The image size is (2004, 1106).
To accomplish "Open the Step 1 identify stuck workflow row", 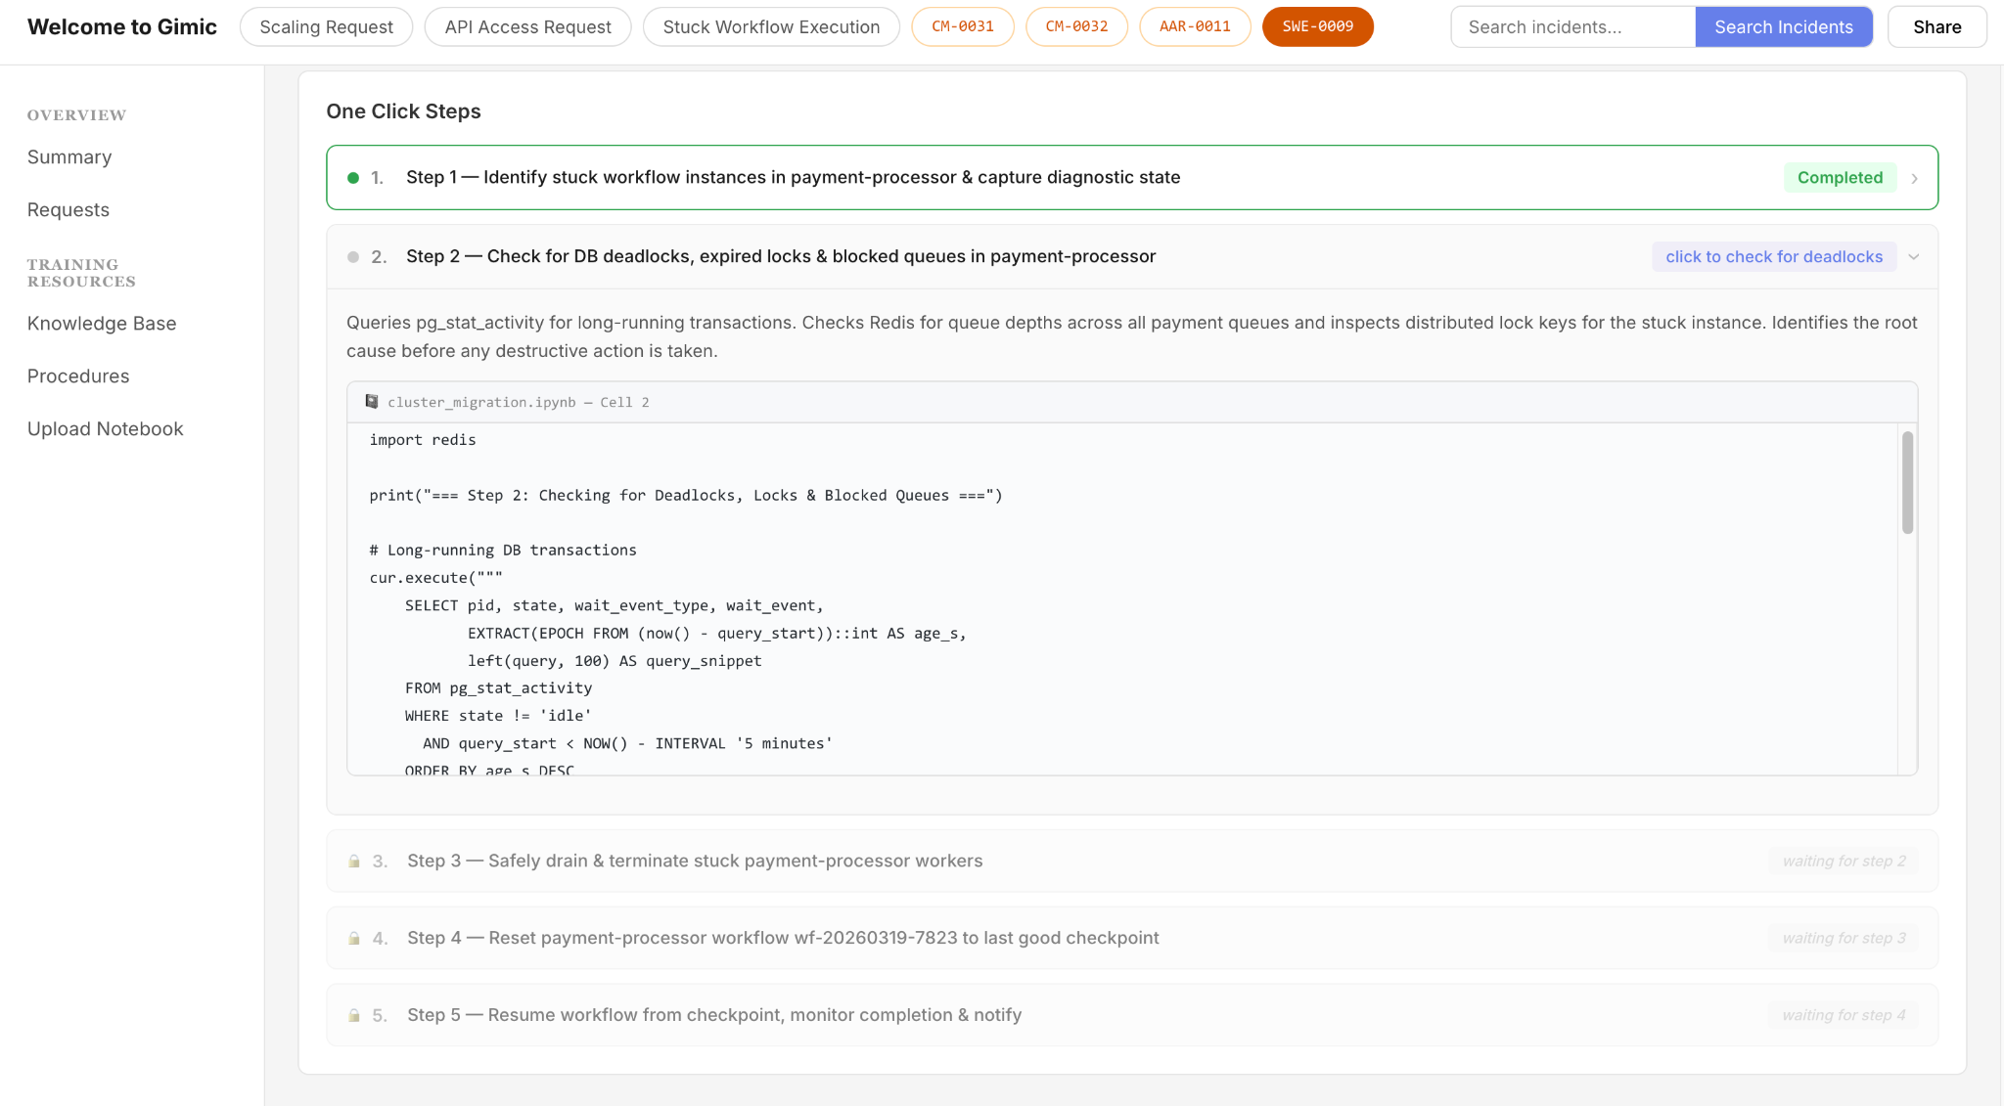I will (x=1132, y=177).
